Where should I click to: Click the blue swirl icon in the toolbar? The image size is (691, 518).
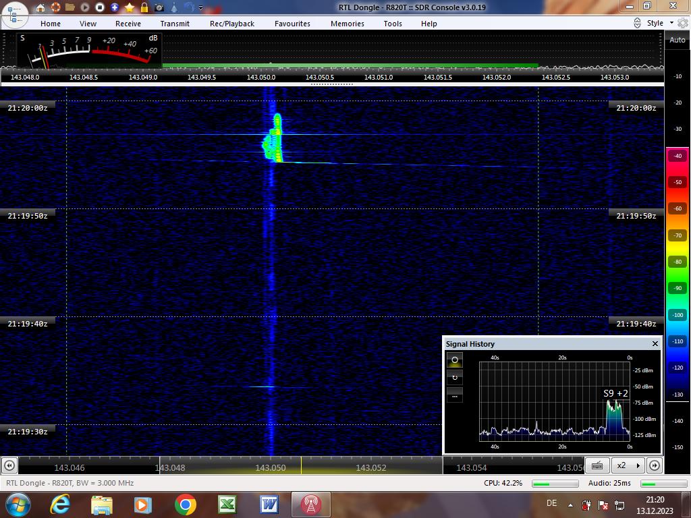click(x=189, y=7)
